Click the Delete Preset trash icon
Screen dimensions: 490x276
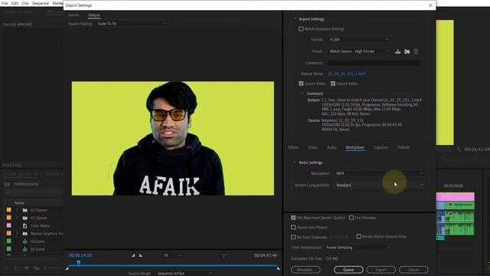pos(416,51)
